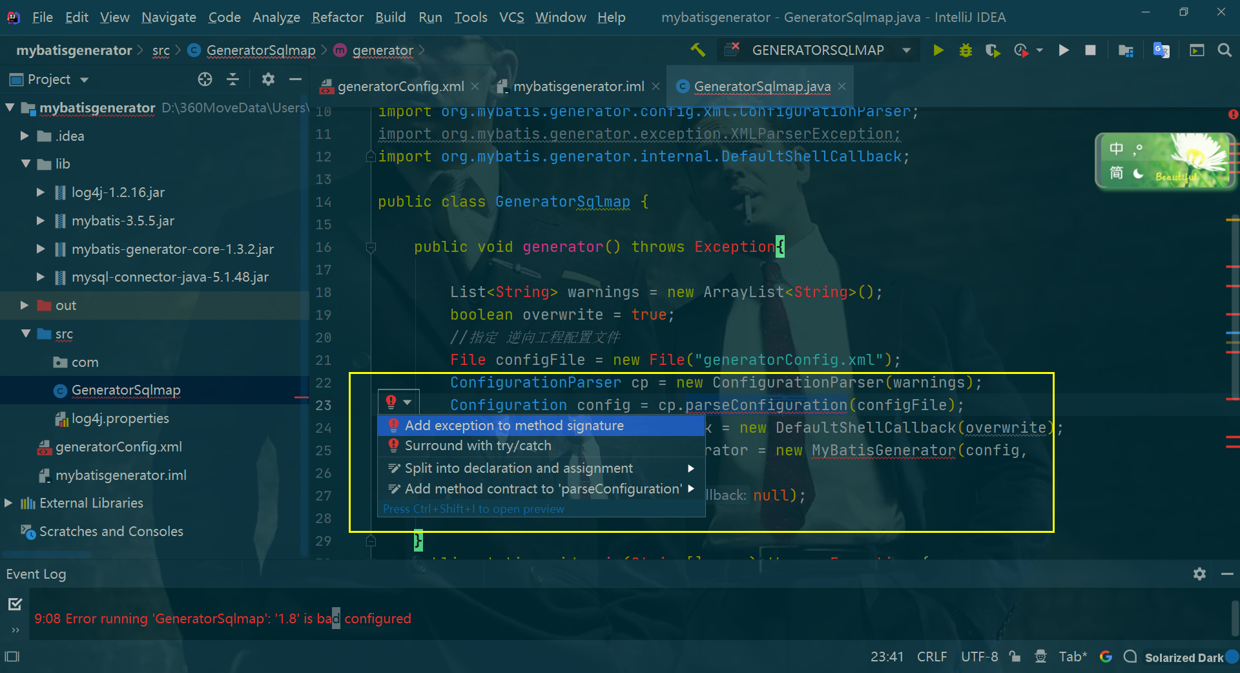Click the red error bulb at line 23

pos(391,402)
